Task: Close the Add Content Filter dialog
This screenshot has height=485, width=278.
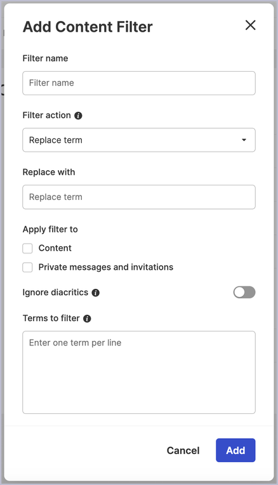Action: [250, 25]
